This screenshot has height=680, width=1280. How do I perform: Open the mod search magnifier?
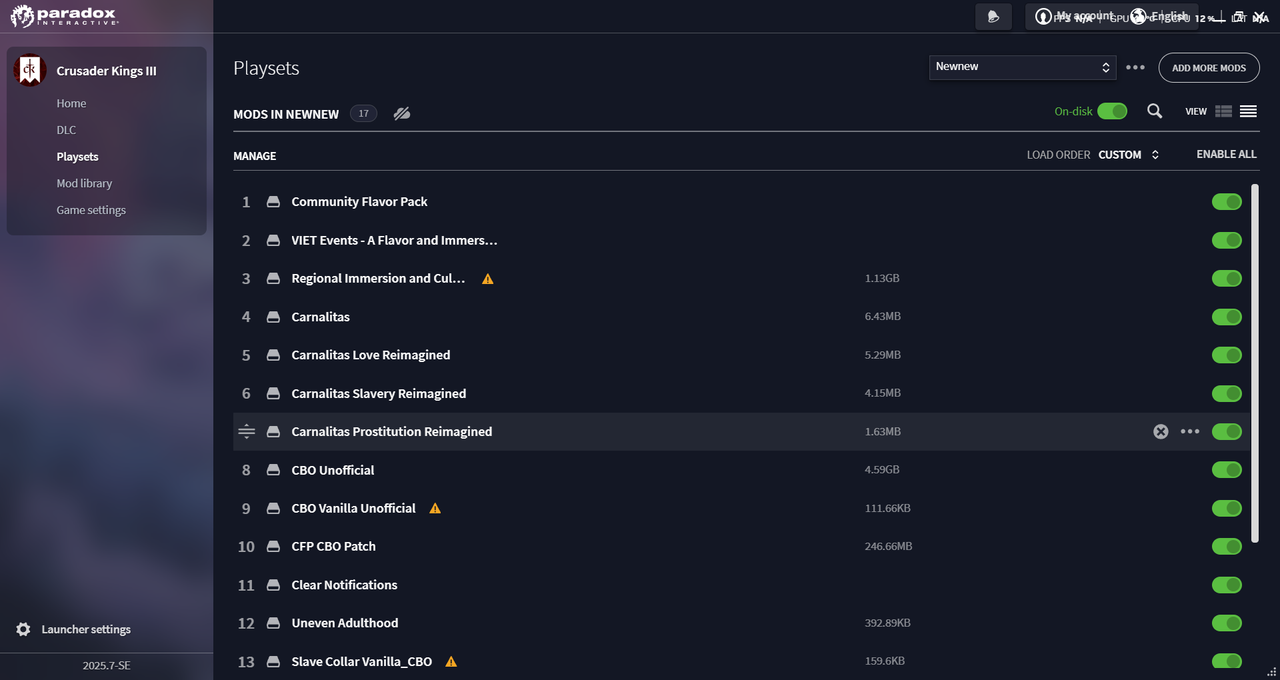click(1155, 111)
